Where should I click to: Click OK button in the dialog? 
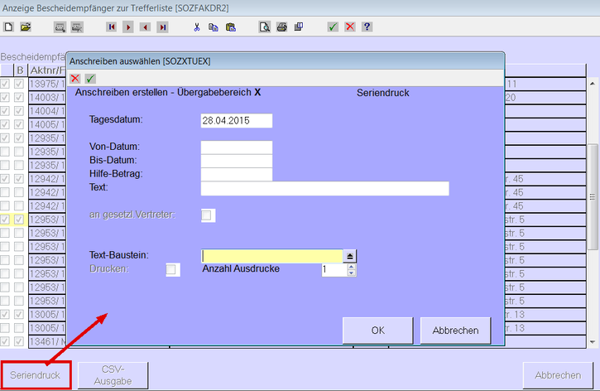coord(377,331)
